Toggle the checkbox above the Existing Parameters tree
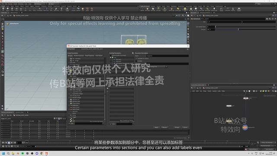 click(111, 55)
